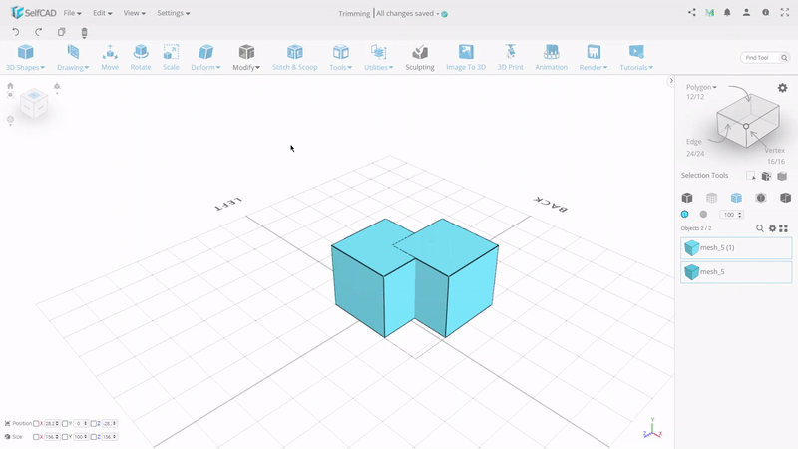The image size is (798, 449).
Task: Click into the Find Tool search field
Action: 759,58
